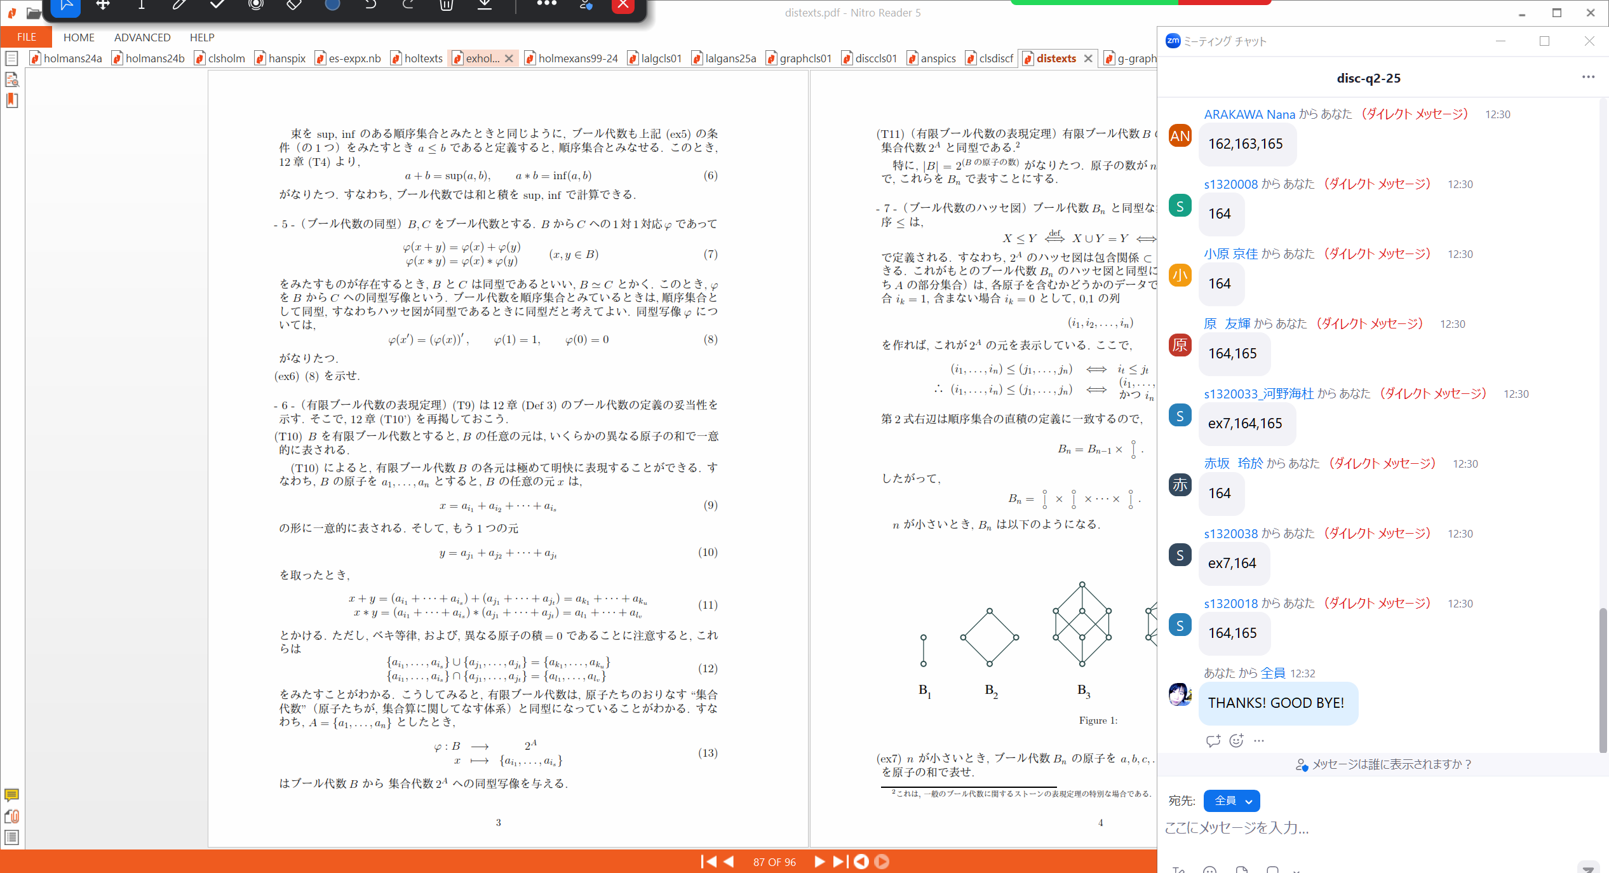Image resolution: width=1609 pixels, height=873 pixels.
Task: Select the eraser annotation tool
Action: click(293, 5)
